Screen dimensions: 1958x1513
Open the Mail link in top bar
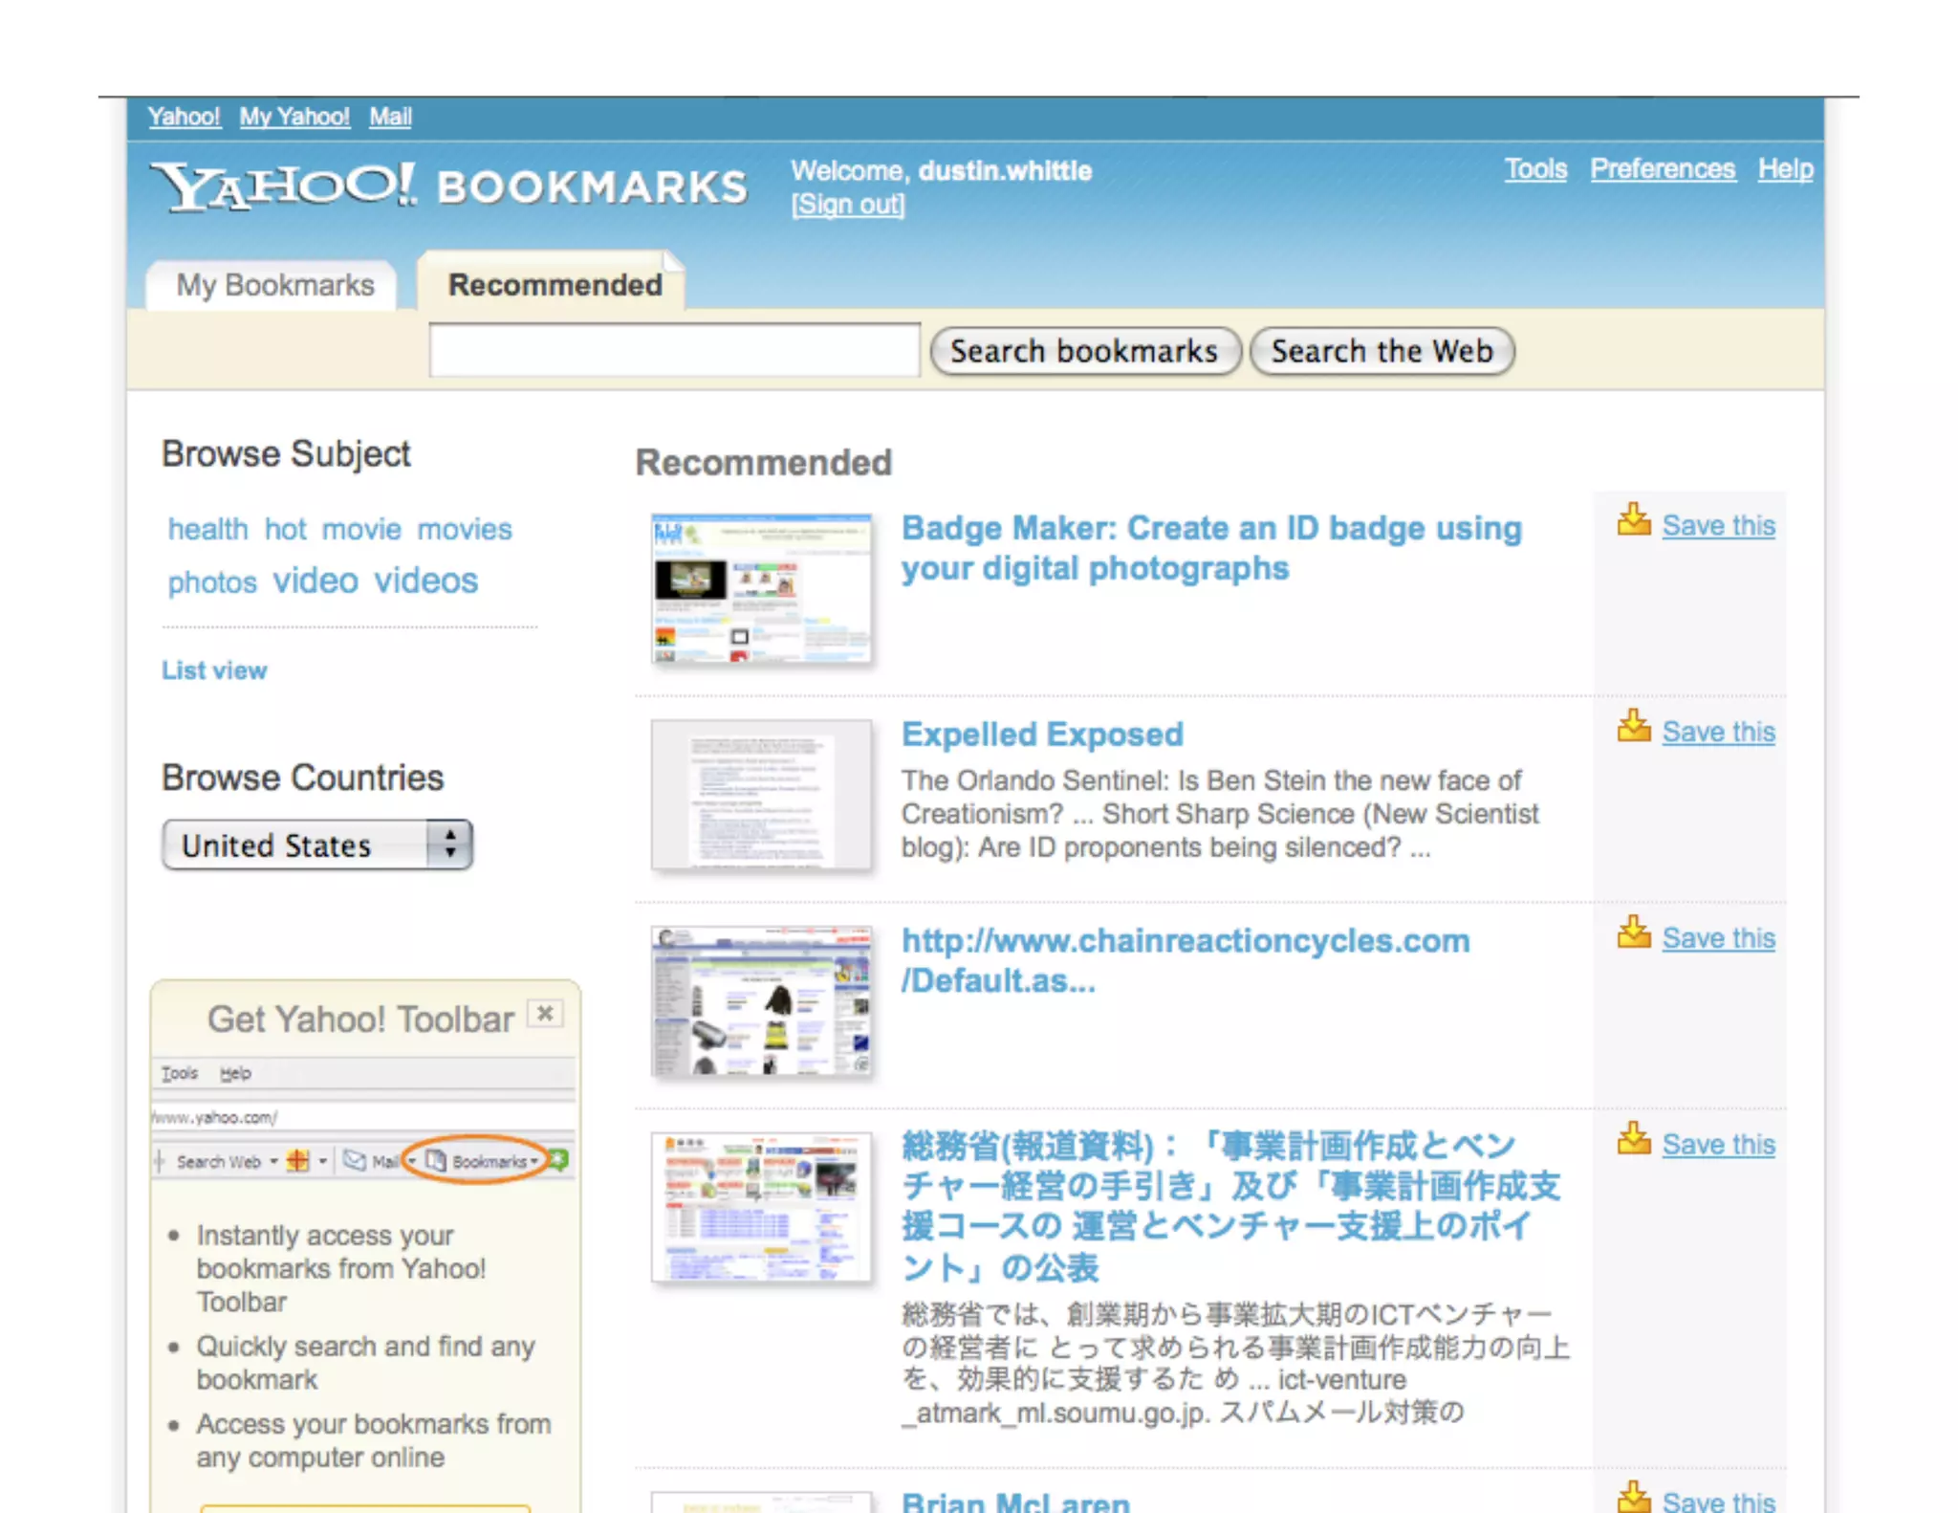click(x=390, y=117)
